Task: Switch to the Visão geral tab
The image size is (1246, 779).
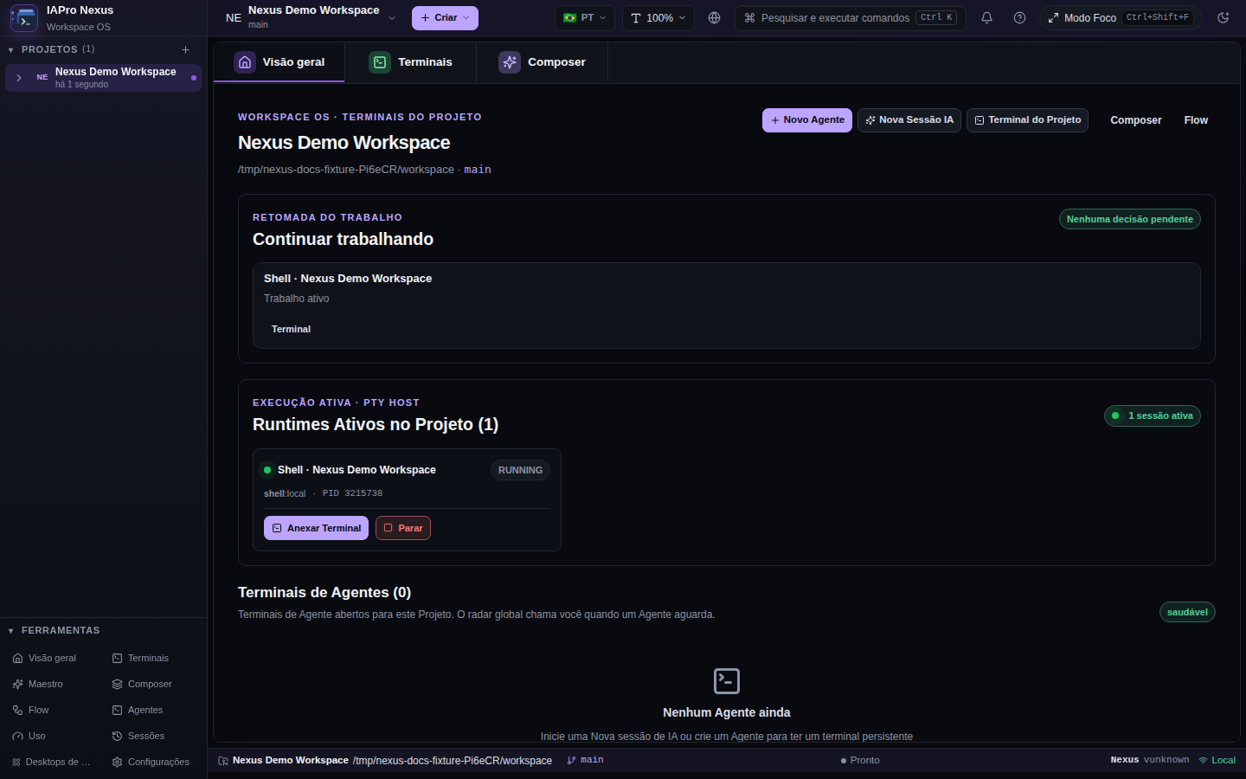Action: tap(279, 62)
